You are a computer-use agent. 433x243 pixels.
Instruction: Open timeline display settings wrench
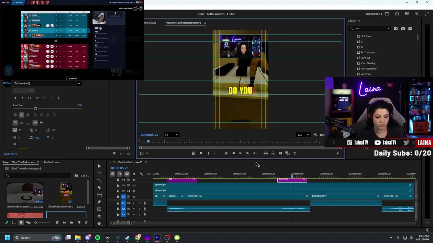(141, 174)
